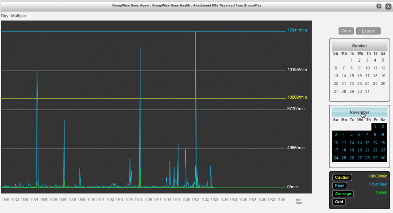Select November 19 in the calendar

(x=352, y=150)
